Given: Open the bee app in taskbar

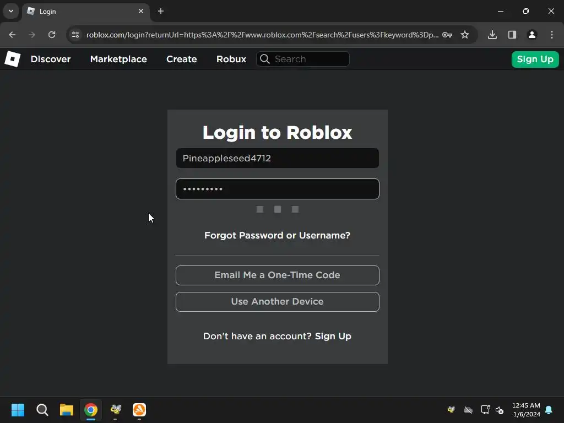Looking at the screenshot, I should coord(116,410).
